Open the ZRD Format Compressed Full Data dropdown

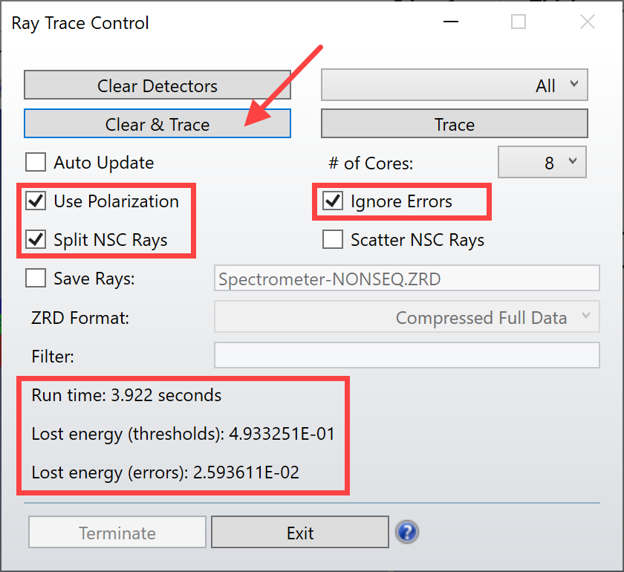coord(407,317)
